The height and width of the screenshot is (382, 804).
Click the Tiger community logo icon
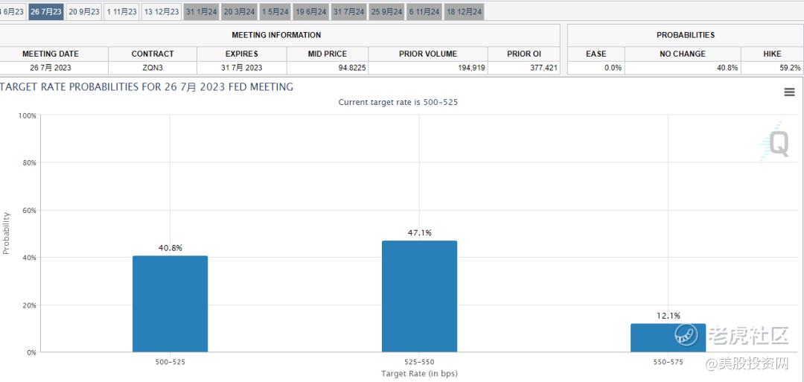click(687, 337)
